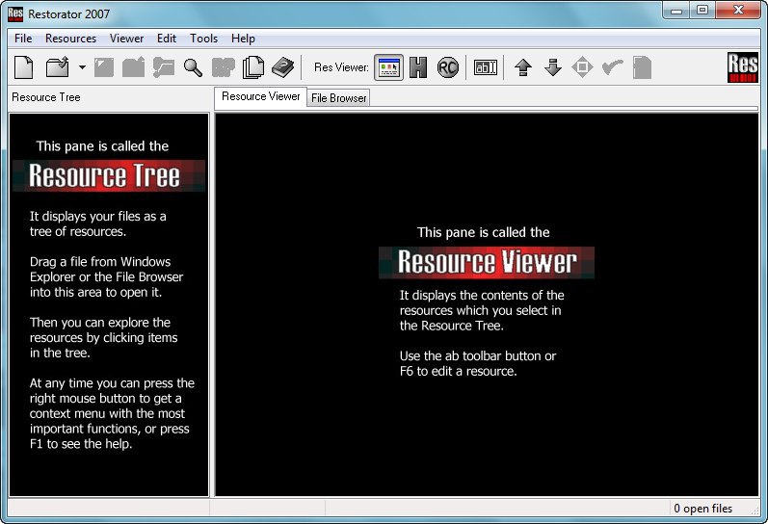Click the Resource Viewer red banner
This screenshot has width=768, height=524.
(x=487, y=263)
